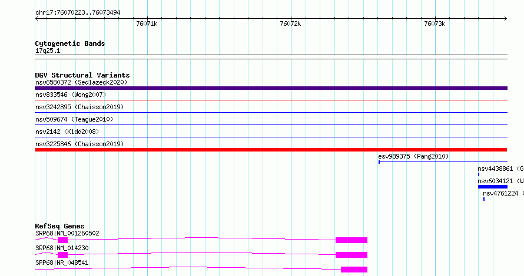524x276 pixels.
Task: Click the small left exon of NM_001260502
Action: pos(62,240)
